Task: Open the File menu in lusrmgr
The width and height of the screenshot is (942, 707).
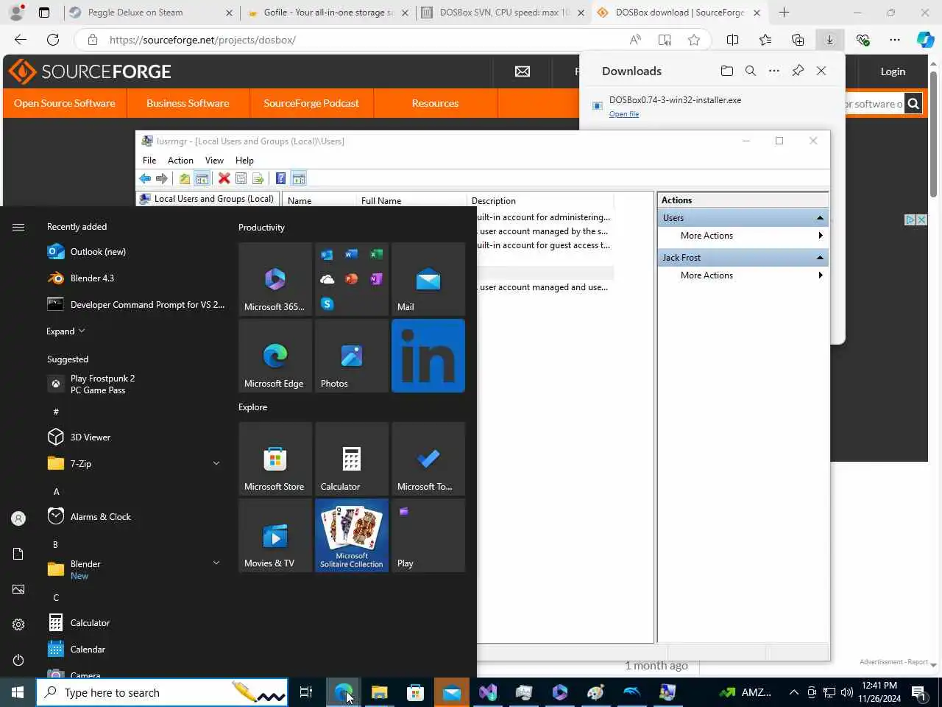Action: [x=149, y=160]
